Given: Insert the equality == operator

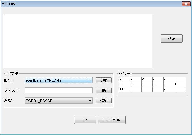Looking at the screenshot, I should (147, 85).
